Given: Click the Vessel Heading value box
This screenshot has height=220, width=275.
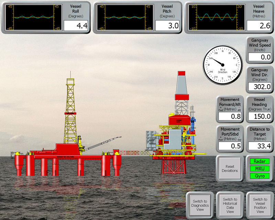Looking at the screenshot, I should pyautogui.click(x=260, y=116).
